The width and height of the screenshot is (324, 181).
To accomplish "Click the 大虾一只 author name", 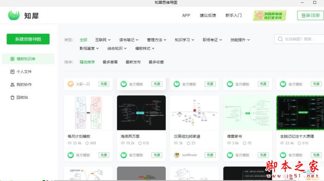I will click(83, 84).
